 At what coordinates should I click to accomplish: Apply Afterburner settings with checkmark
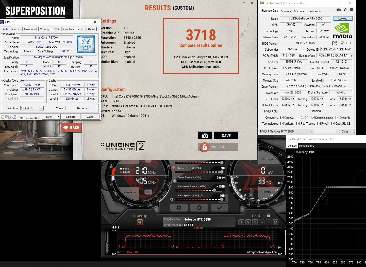(x=219, y=208)
